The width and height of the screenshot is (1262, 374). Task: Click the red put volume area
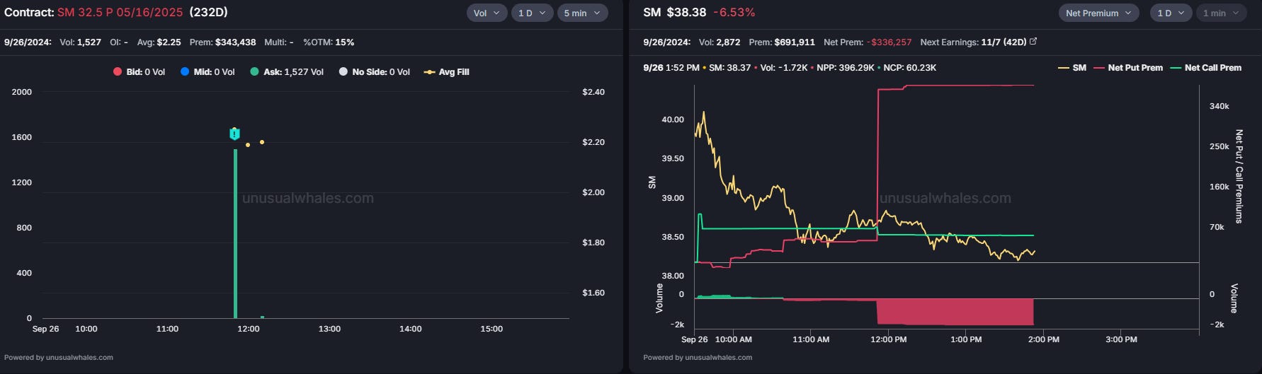pos(955,312)
